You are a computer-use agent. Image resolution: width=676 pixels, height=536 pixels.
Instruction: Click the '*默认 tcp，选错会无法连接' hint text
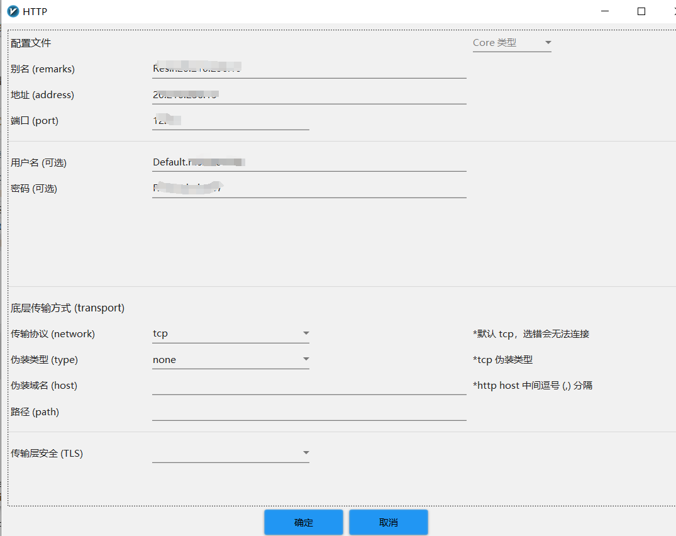(x=531, y=334)
